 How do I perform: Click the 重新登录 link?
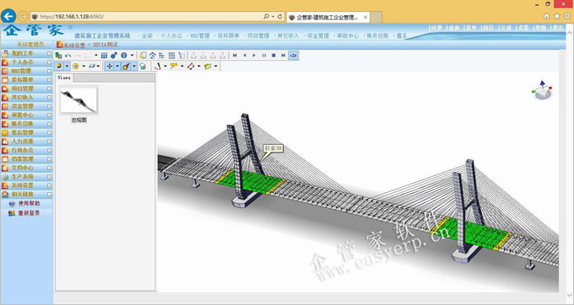[x=29, y=213]
